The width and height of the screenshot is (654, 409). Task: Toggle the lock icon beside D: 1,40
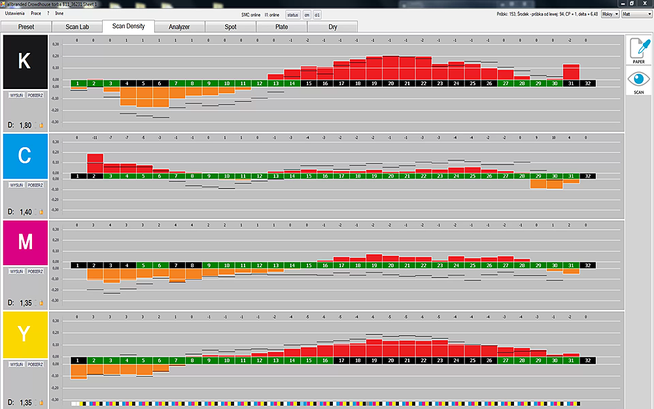tap(41, 212)
